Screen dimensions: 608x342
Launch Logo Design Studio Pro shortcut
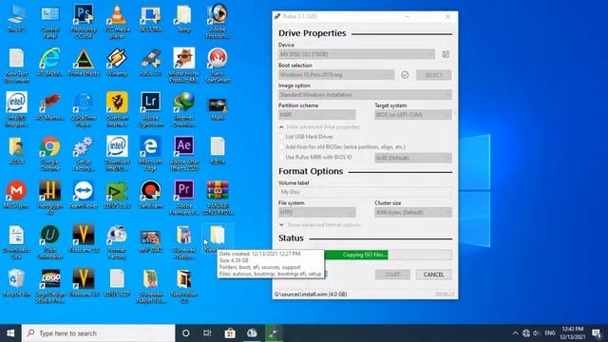coord(50,286)
